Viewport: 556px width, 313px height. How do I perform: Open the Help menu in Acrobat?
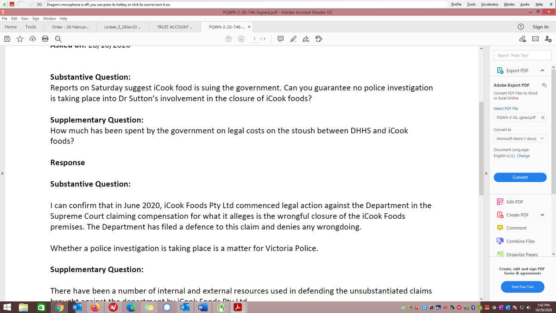pyautogui.click(x=63, y=19)
